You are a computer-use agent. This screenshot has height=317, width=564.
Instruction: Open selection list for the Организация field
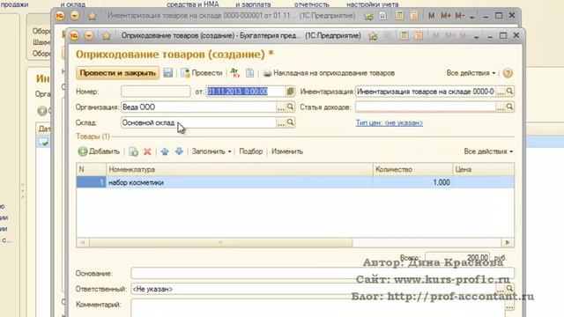pos(281,107)
